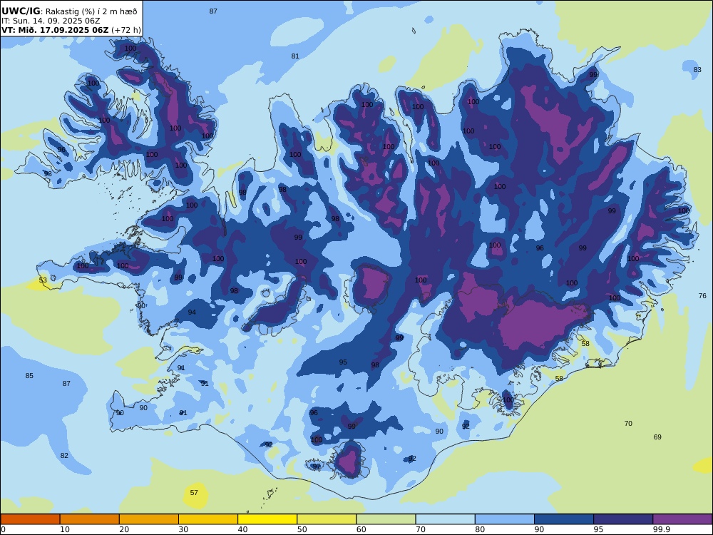Select the orange 10–20 legend color block
This screenshot has height=535, width=713.
(x=90, y=519)
